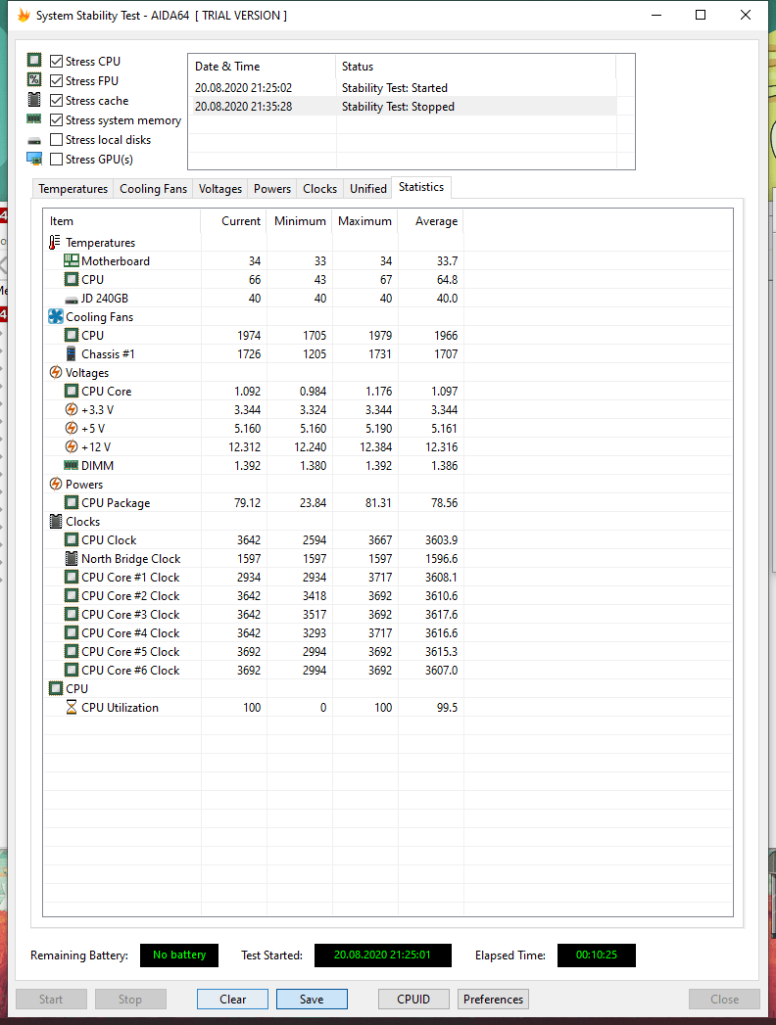Click the Clear button
Image resolution: width=776 pixels, height=1025 pixels.
point(232,999)
